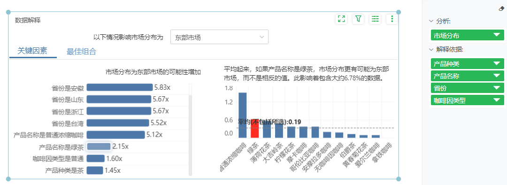Select the 产品名称是绿茶 bar

pyautogui.click(x=99, y=146)
